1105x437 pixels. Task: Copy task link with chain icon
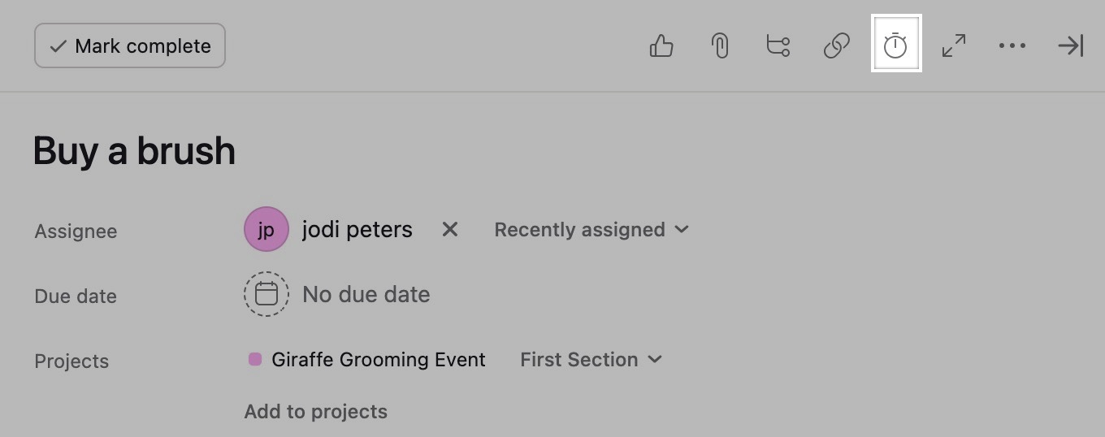coord(837,45)
